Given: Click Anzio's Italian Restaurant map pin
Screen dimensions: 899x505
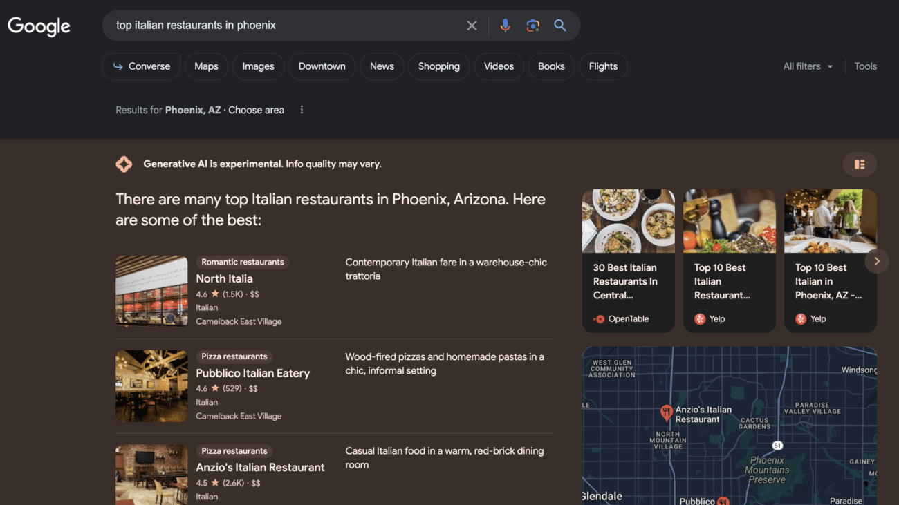Looking at the screenshot, I should [666, 413].
